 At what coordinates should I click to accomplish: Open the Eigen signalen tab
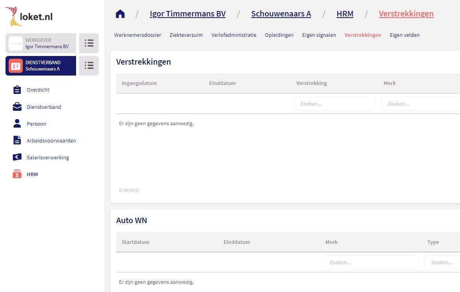(x=319, y=35)
